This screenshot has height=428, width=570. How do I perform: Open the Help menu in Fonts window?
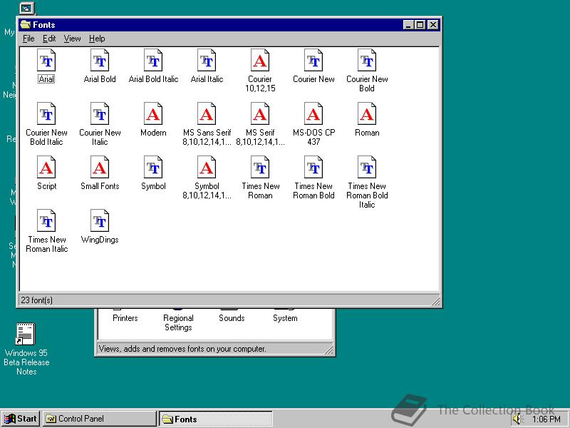coord(97,39)
